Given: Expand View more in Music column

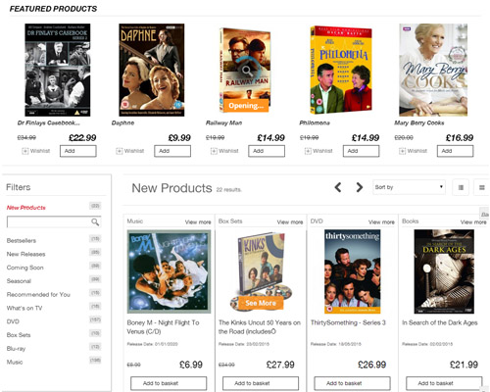Looking at the screenshot, I should [x=198, y=222].
